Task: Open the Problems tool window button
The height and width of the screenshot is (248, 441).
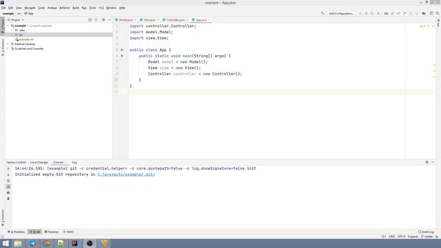Action: [x=17, y=232]
